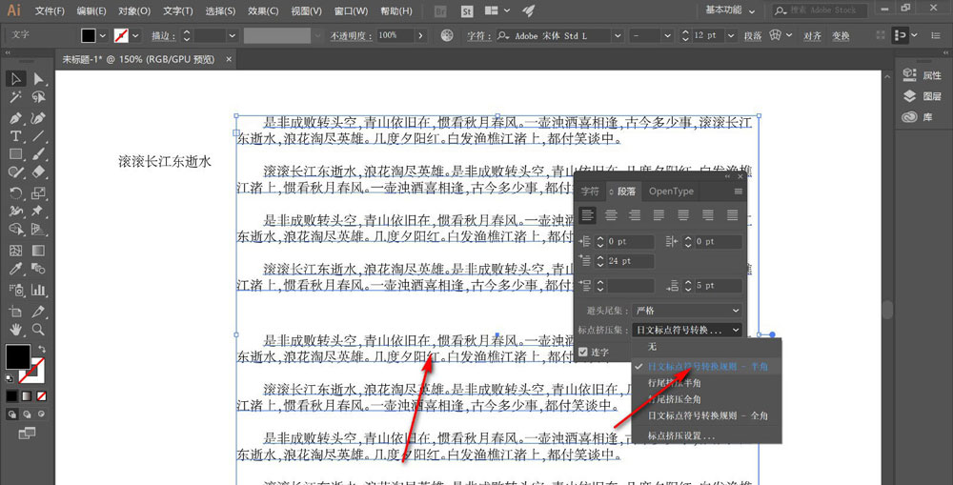The width and height of the screenshot is (953, 485).
Task: Click 标点挤压设置... option
Action: click(x=681, y=435)
